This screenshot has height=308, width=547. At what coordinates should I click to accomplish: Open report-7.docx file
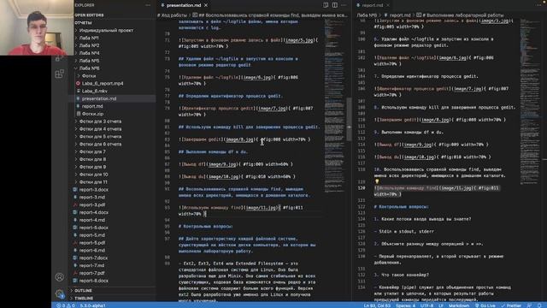point(93,258)
